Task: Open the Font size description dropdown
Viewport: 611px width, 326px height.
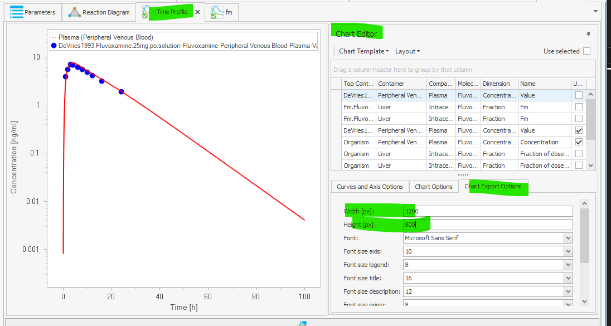Action: 568,291
